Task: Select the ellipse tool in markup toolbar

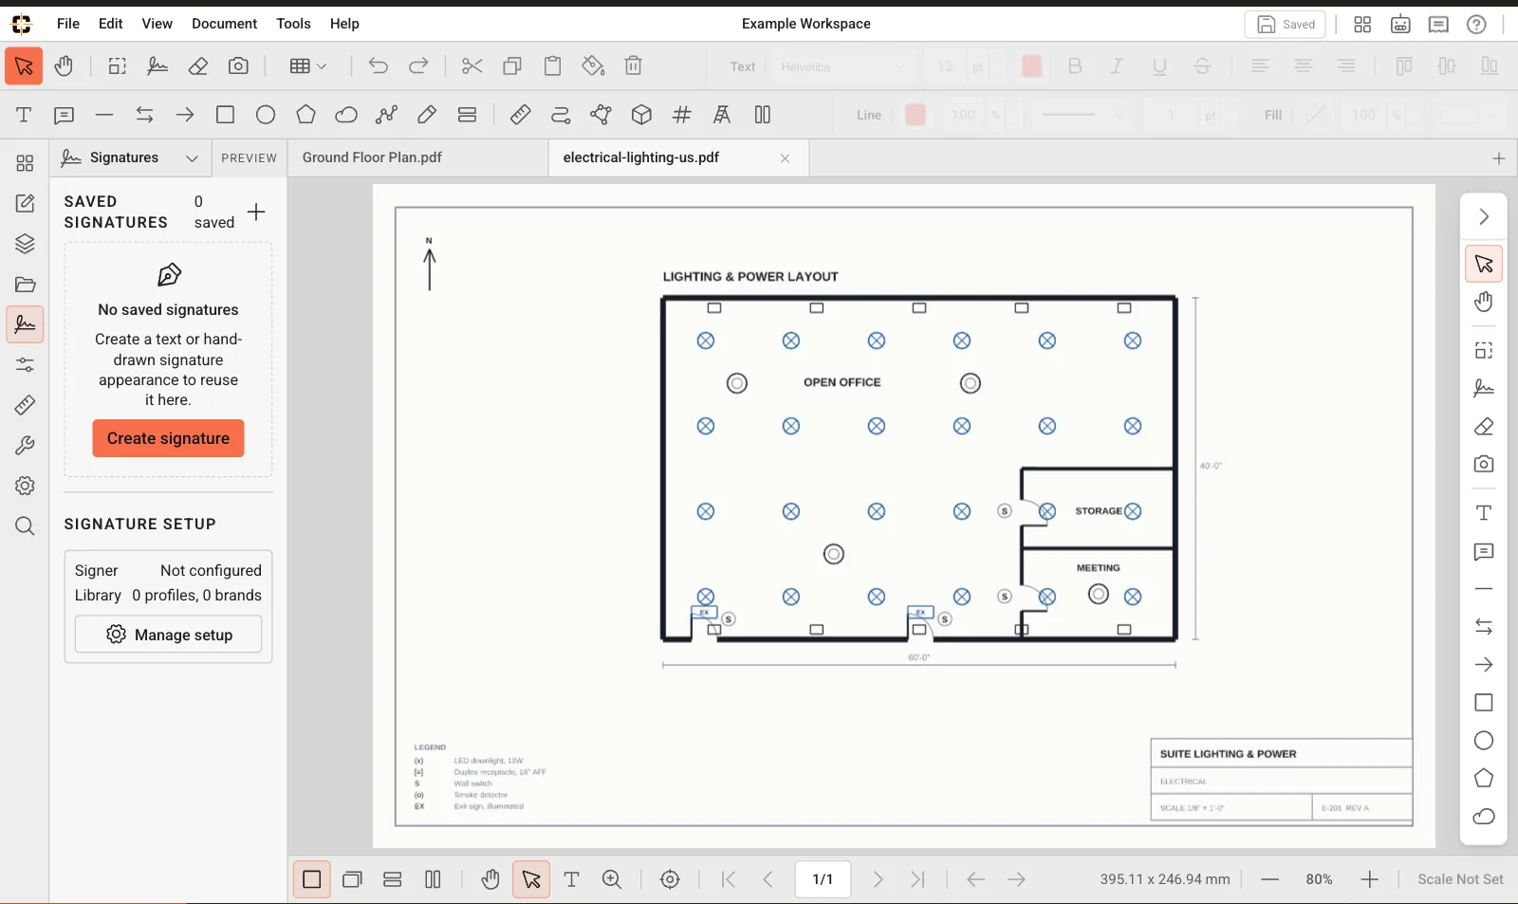Action: pos(266,115)
